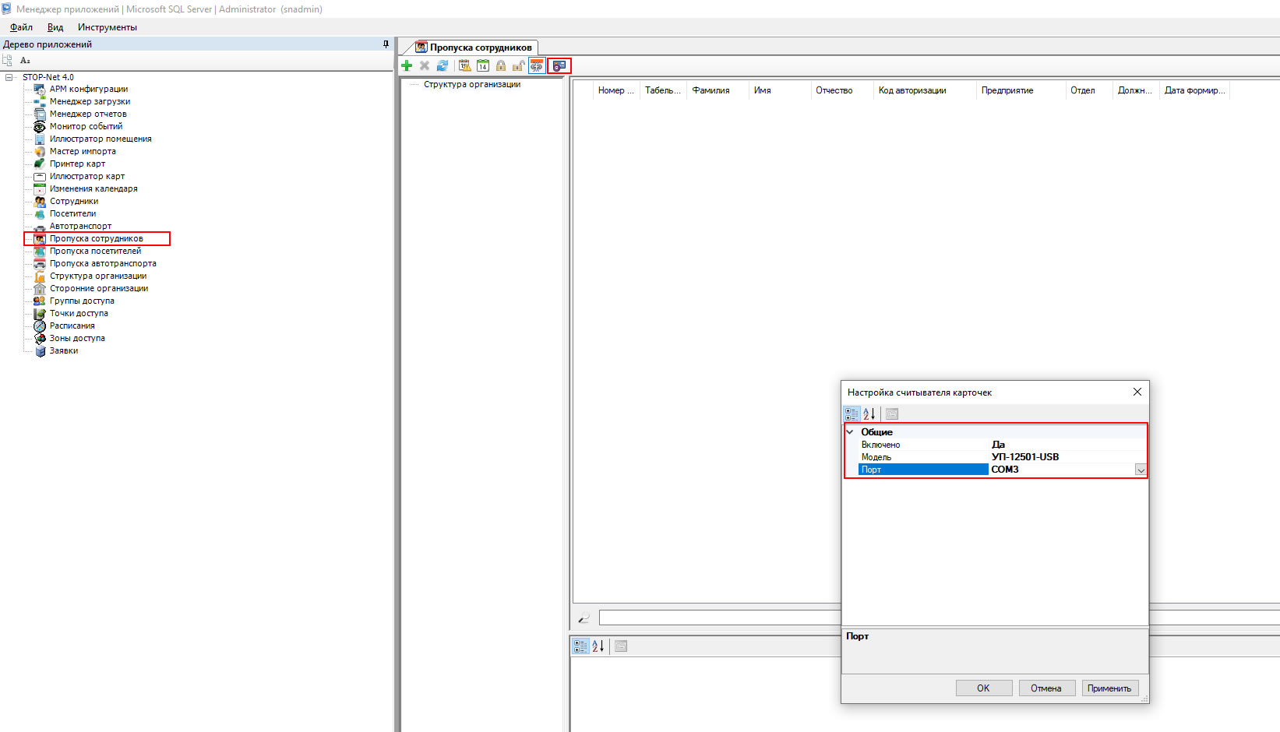Click Структура организации node in inner tree
Screen dimensions: 1280x732
(x=472, y=84)
